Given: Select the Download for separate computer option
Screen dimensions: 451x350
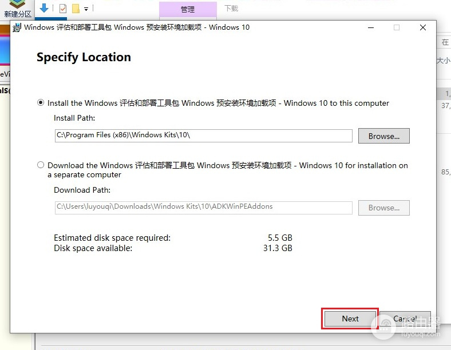Looking at the screenshot, I should (41, 165).
